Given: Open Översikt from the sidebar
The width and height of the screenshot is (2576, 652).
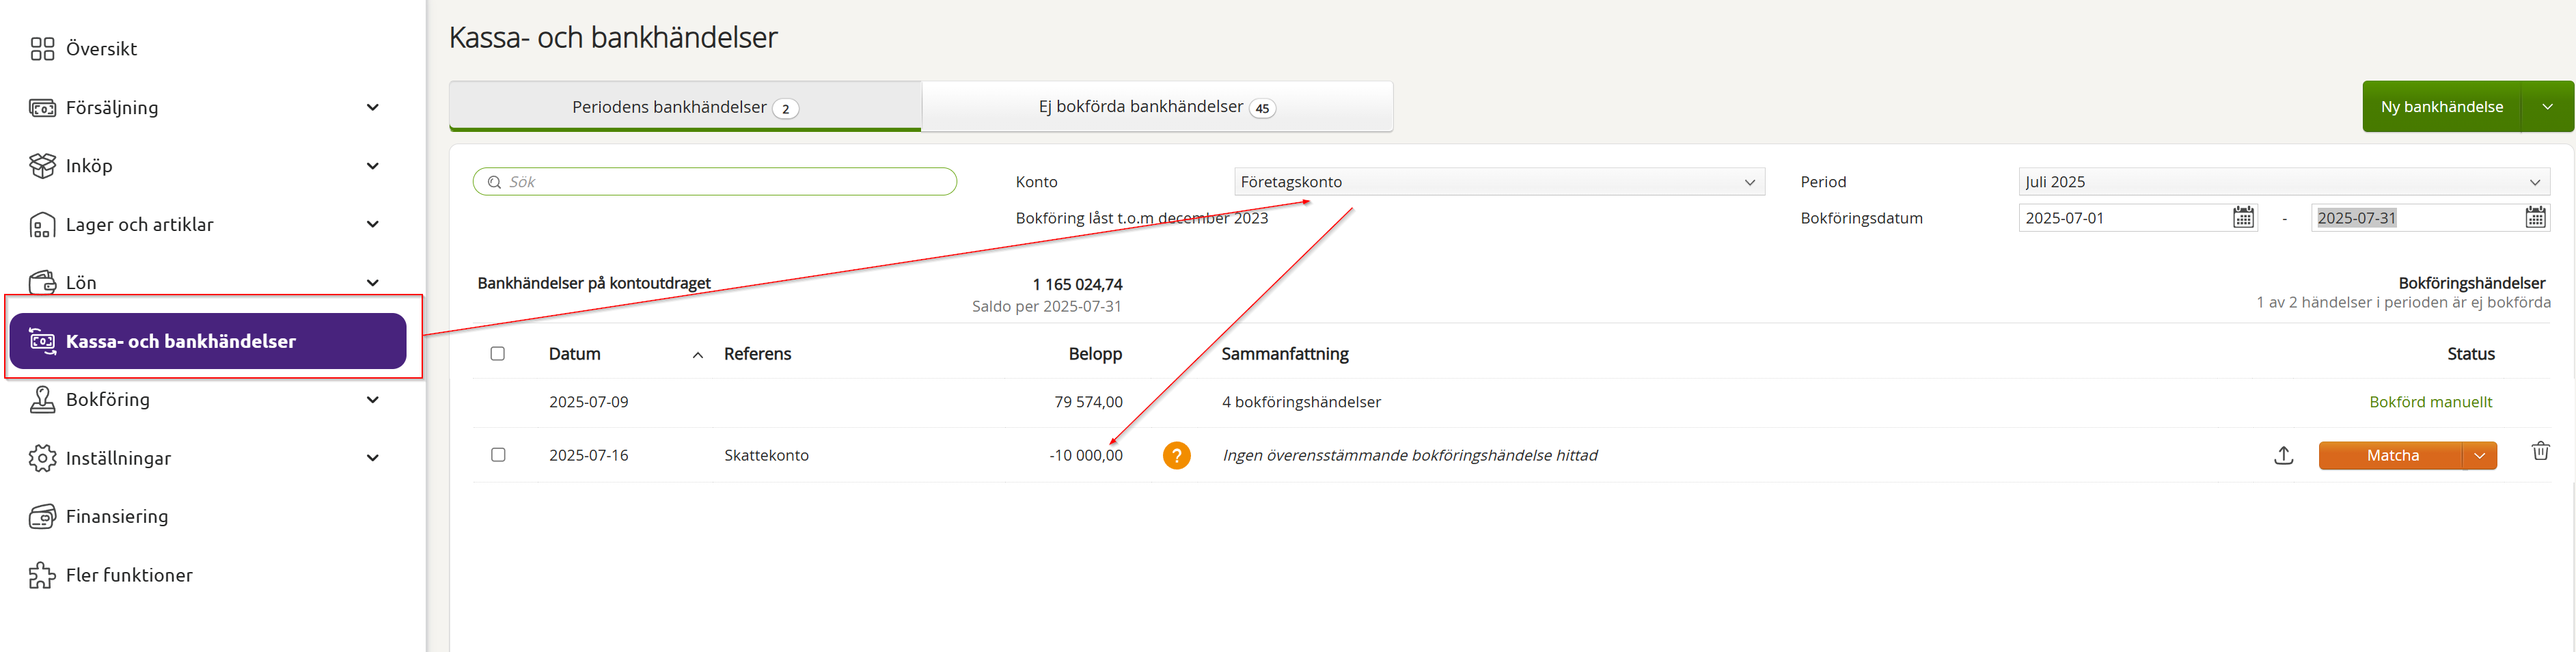Looking at the screenshot, I should tap(100, 49).
